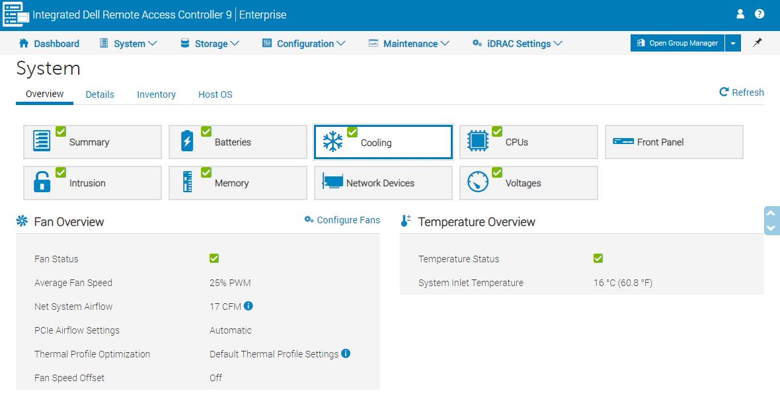Screen dimensions: 780x401
Task: Select the Cooling snowflake tile
Action: coord(383,142)
